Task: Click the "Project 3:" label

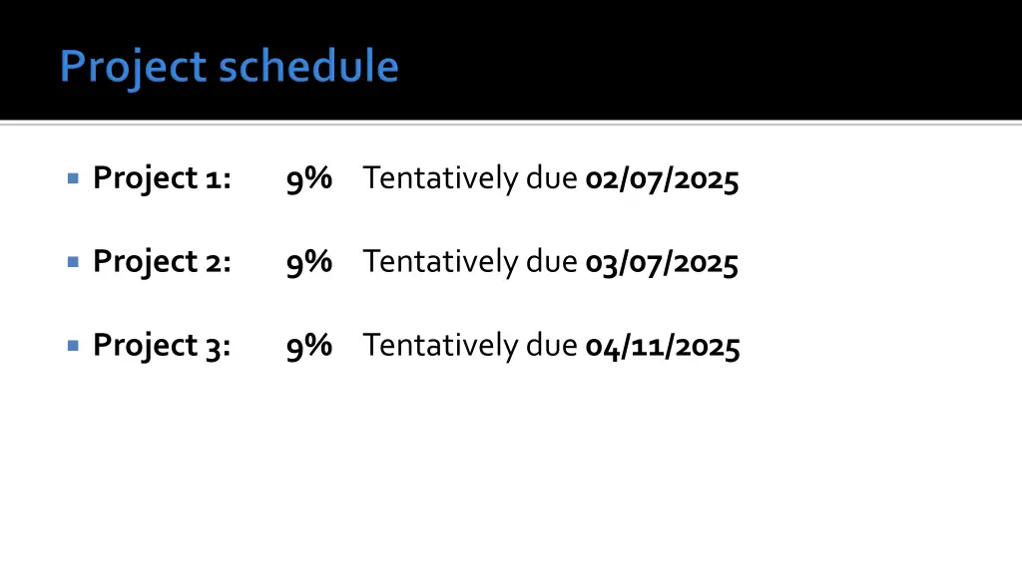Action: point(162,345)
